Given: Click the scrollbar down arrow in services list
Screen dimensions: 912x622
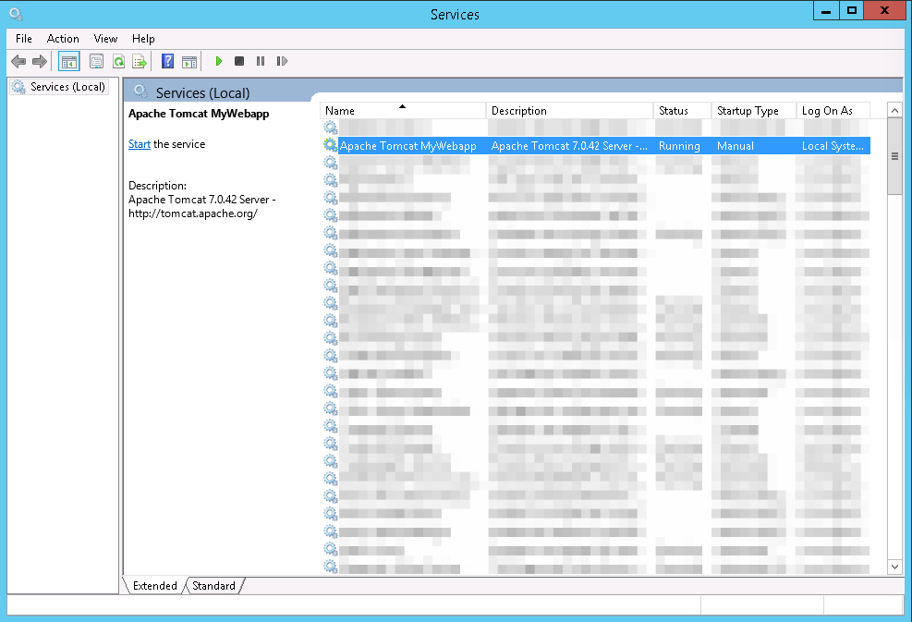Looking at the screenshot, I should pyautogui.click(x=894, y=566).
